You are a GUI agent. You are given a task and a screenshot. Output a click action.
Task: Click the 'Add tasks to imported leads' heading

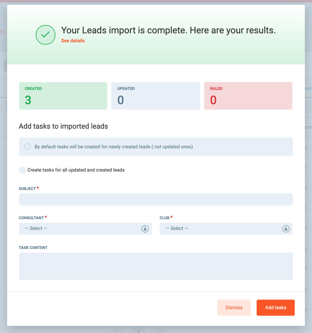(x=63, y=126)
